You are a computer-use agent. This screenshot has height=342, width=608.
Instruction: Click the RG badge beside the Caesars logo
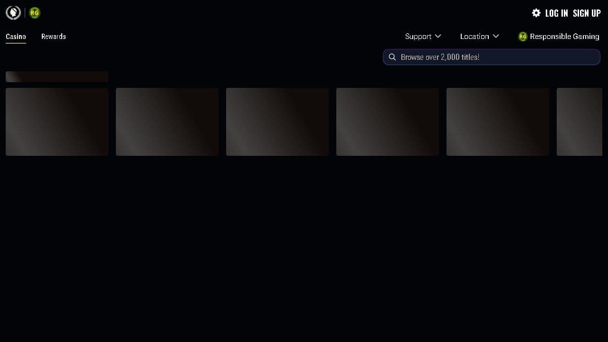tap(35, 13)
